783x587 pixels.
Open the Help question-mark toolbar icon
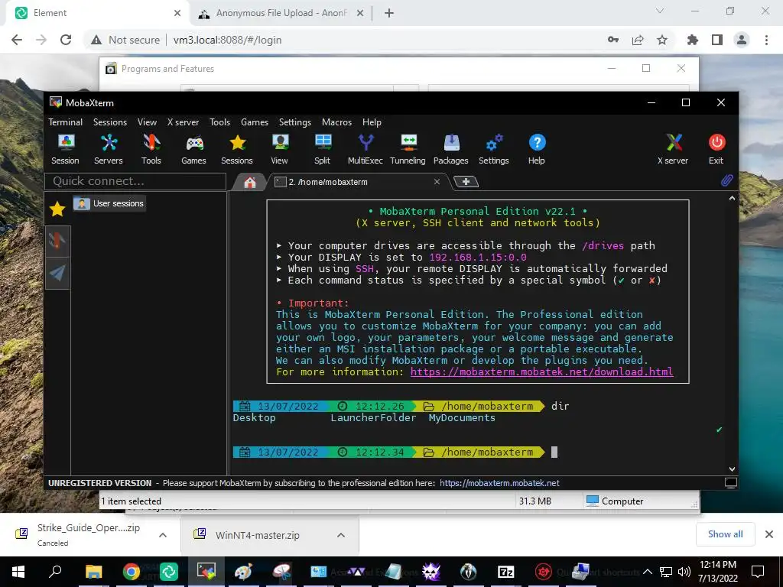(537, 149)
